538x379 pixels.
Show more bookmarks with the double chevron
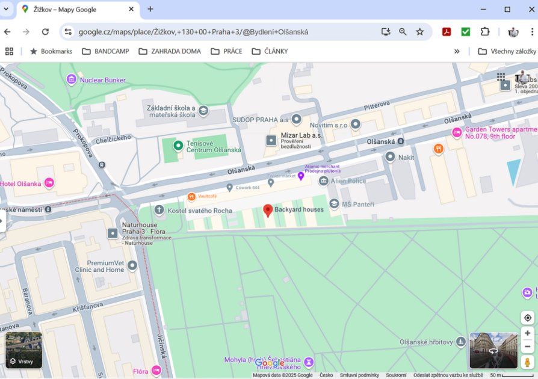457,52
